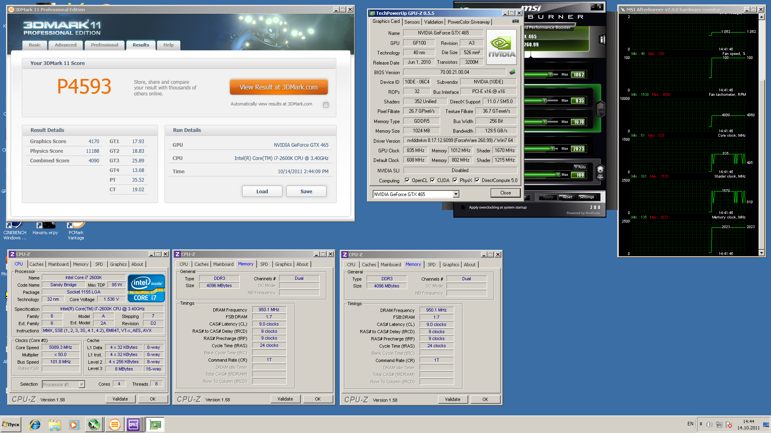Toggle Apply overclocking at system startup
Screen dimensions: 771x433
[x=463, y=207]
